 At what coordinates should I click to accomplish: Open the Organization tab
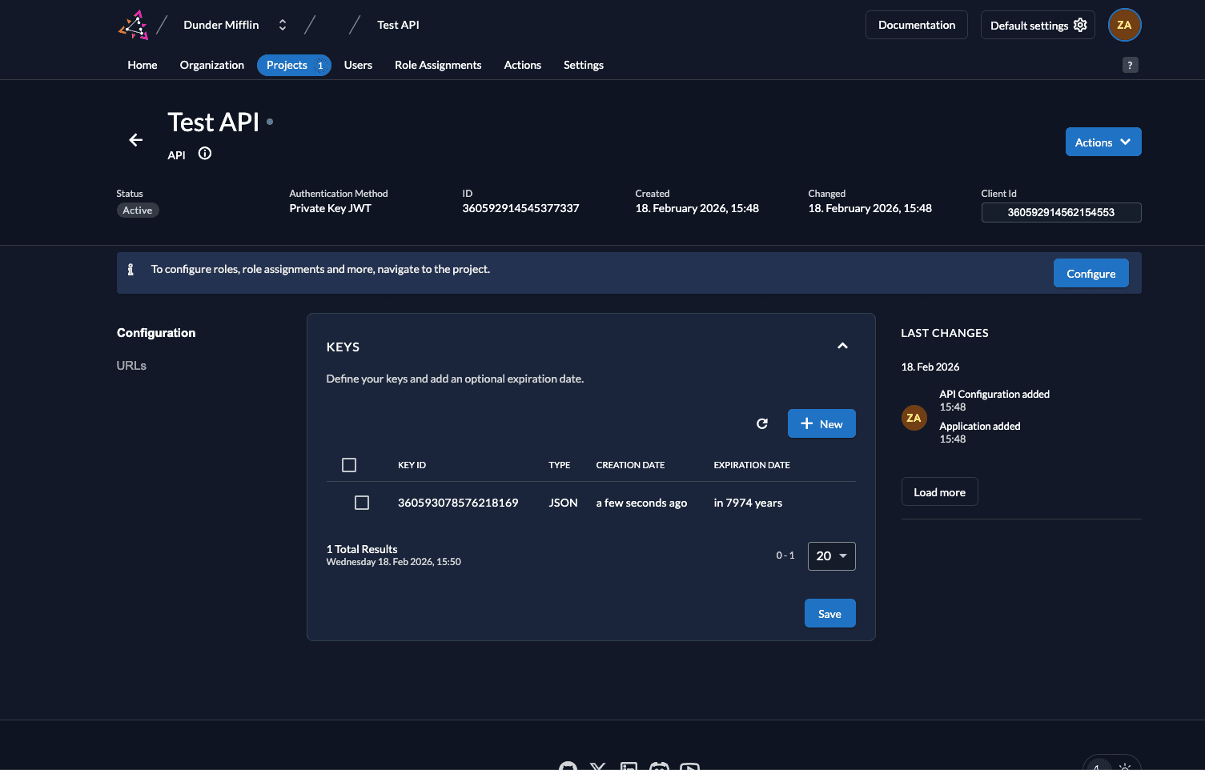coord(211,65)
